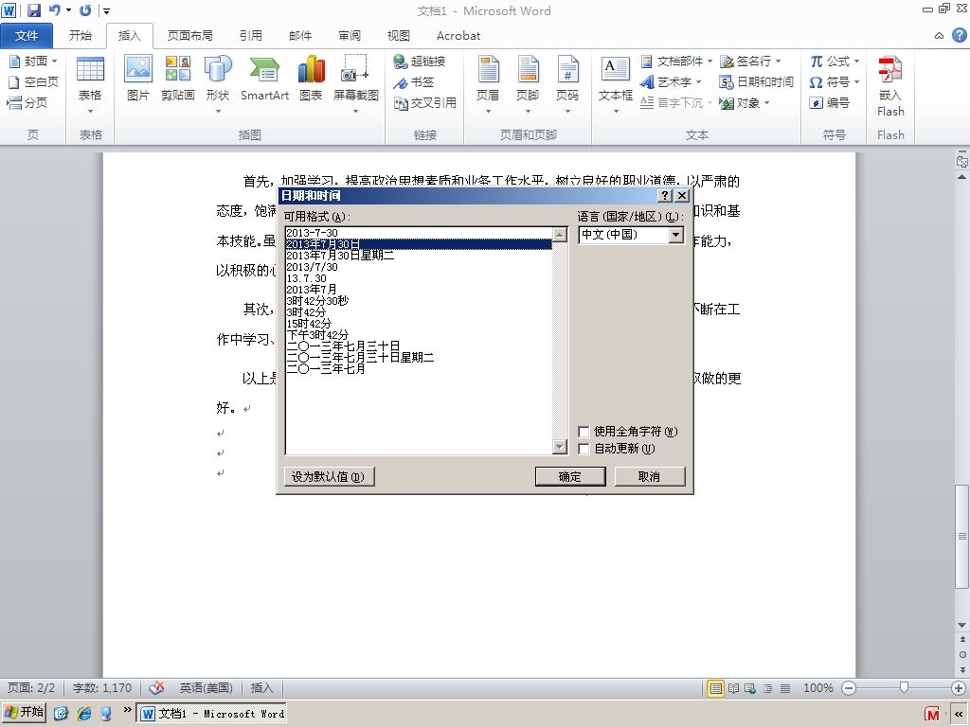Click Set As Default (设为默认值) button
The height and width of the screenshot is (727, 970).
click(329, 477)
